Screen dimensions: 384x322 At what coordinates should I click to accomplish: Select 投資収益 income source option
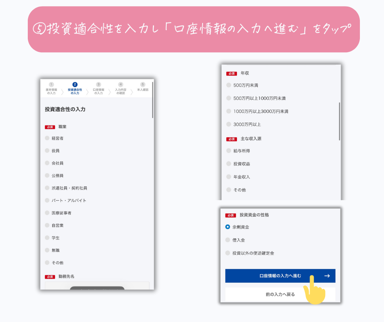coord(229,164)
